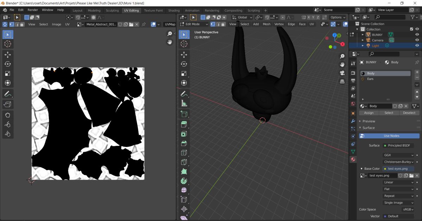Toggle the Collection exclude checkbox
The width and height of the screenshot is (422, 221).
coord(411,29)
